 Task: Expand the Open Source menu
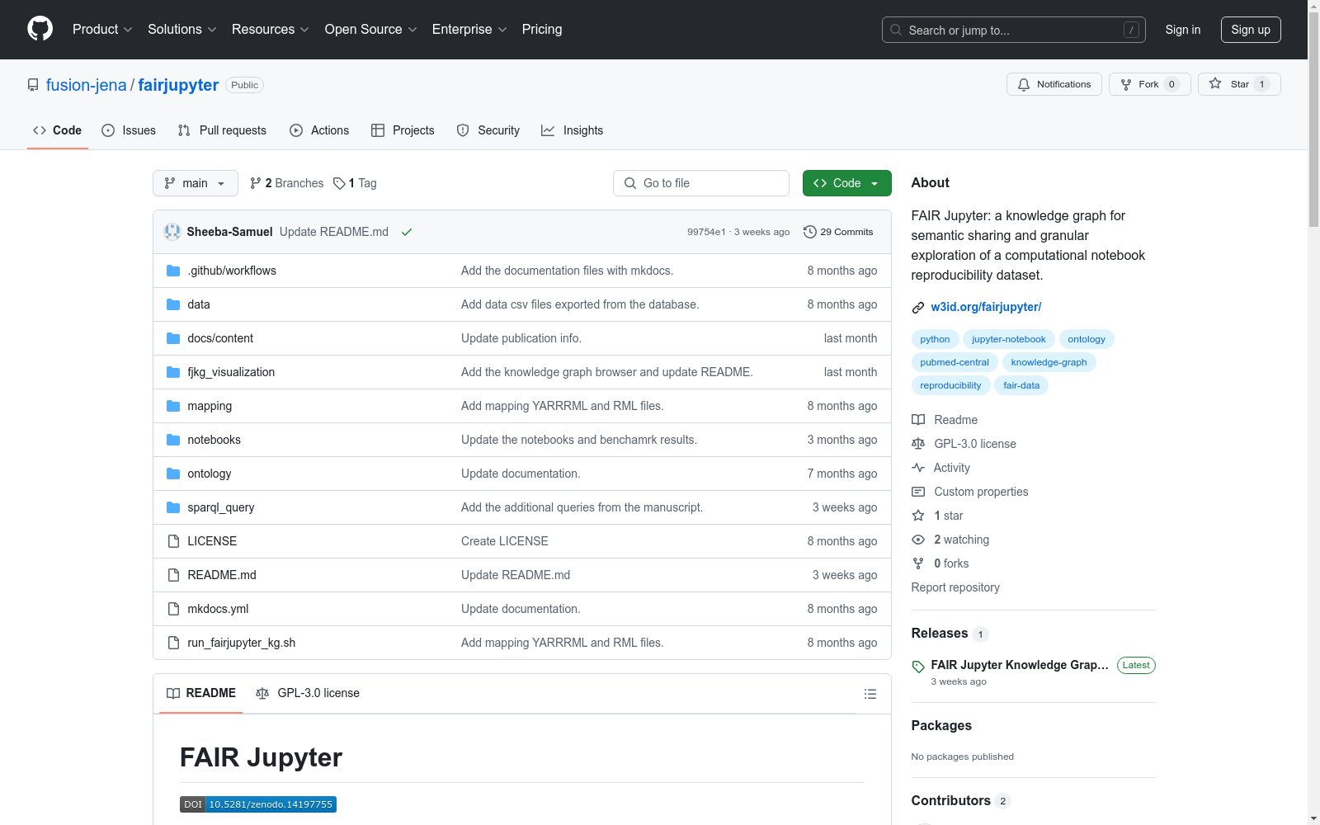[x=371, y=29]
